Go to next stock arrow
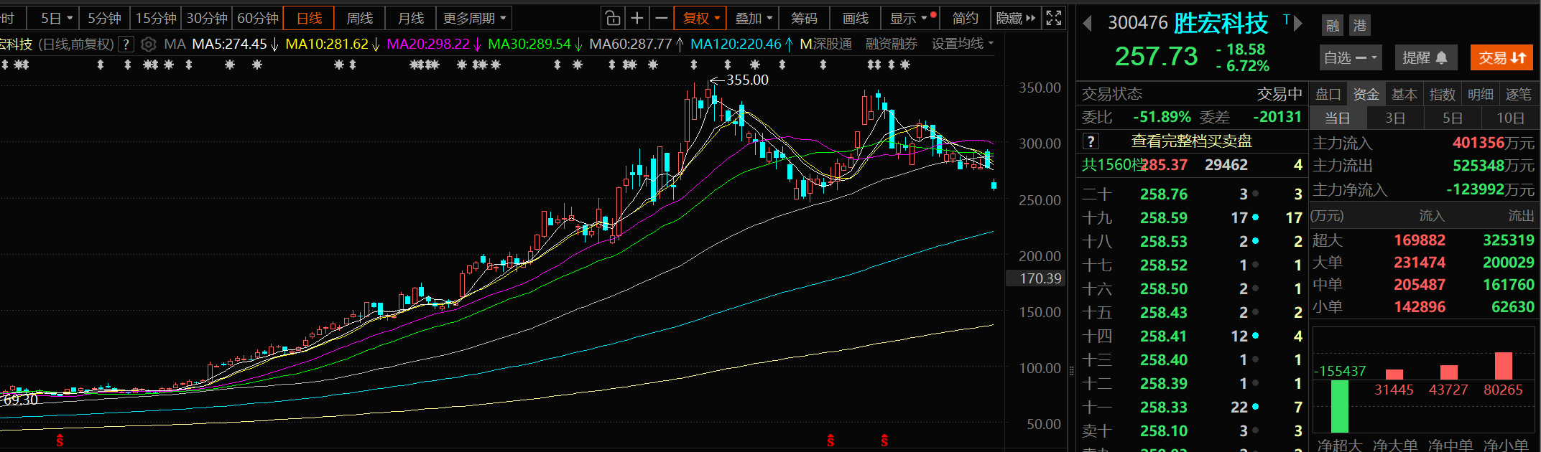 click(1298, 24)
